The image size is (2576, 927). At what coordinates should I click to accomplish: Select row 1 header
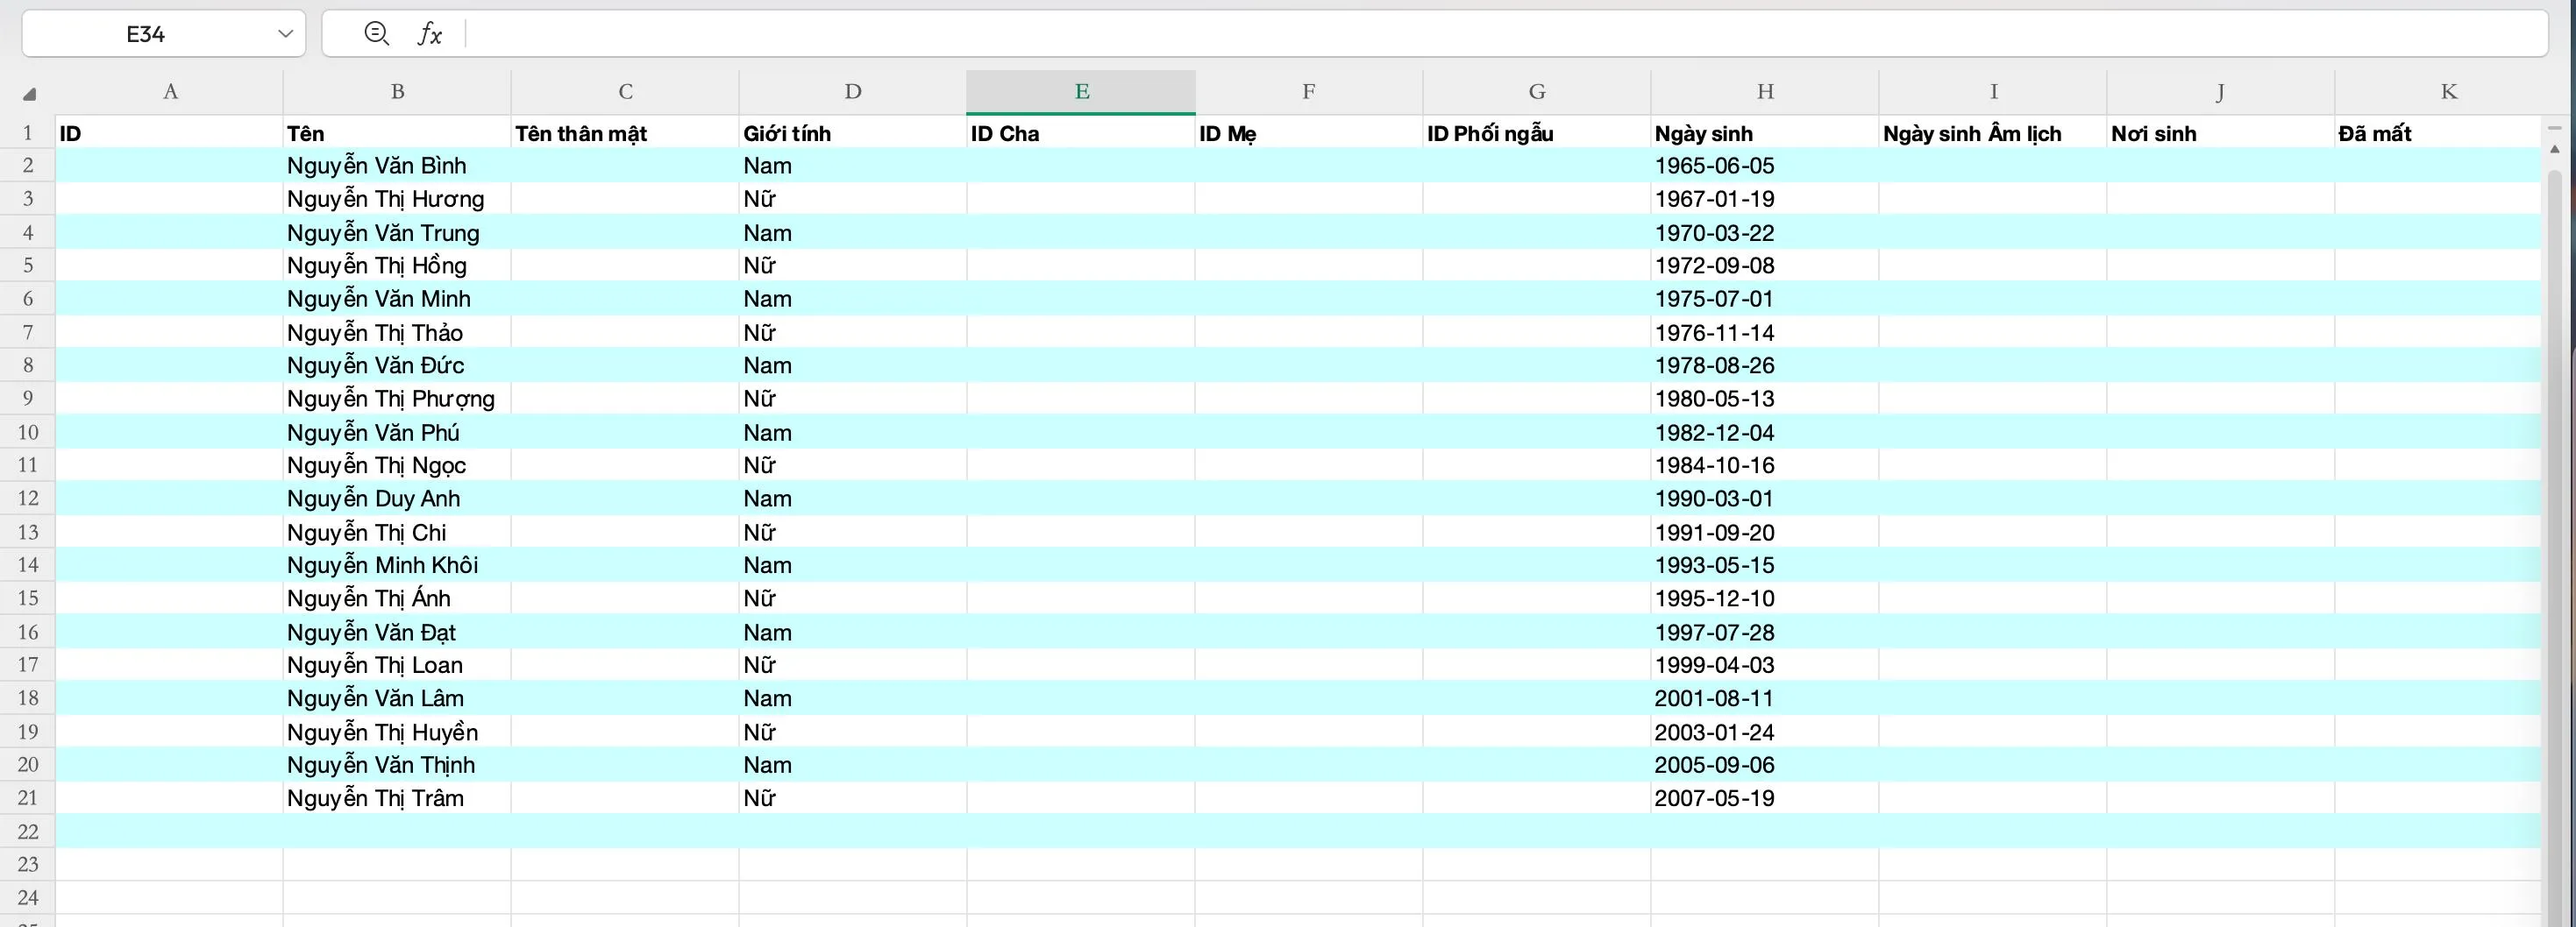tap(28, 133)
